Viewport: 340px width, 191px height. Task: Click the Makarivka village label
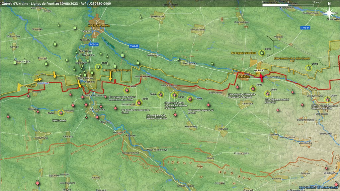point(81,63)
